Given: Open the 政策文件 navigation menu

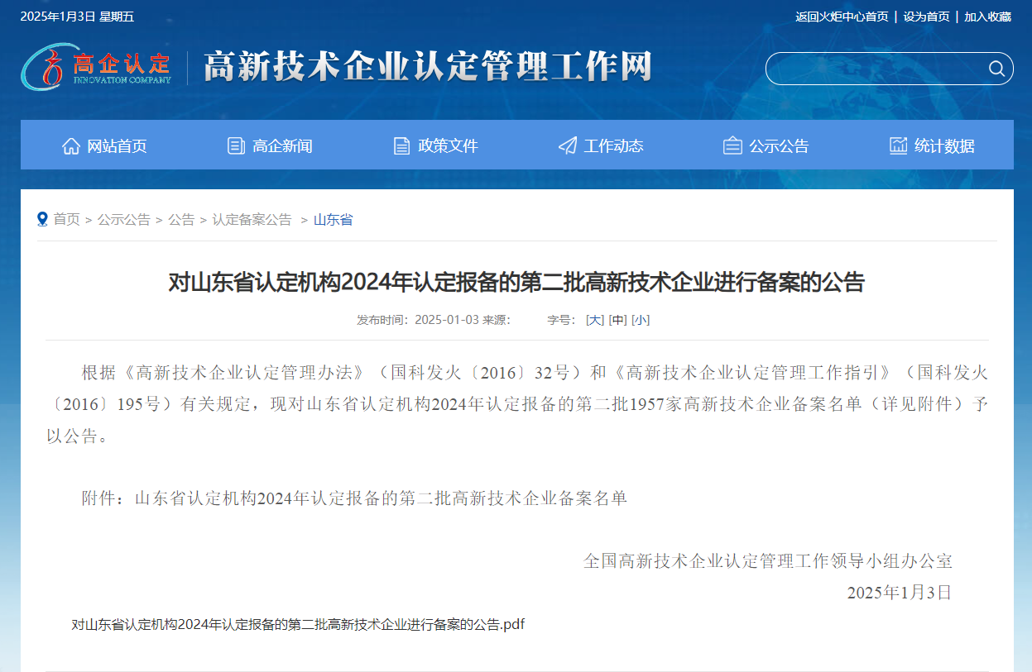Looking at the screenshot, I should 448,146.
